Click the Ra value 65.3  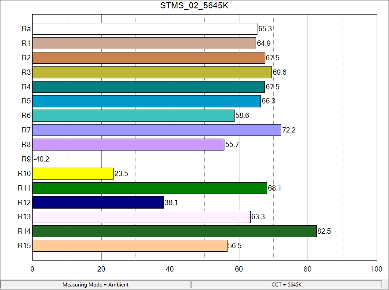[x=265, y=29]
